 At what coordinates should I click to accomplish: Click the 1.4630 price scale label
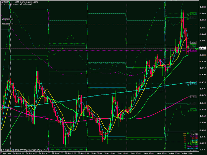(x=203, y=110)
